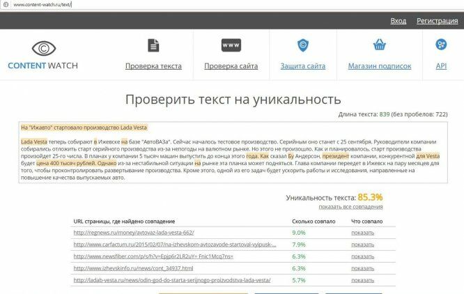The image size is (464, 294).
Task: Open the regnews.ru avtovaz-lada-vesta link
Action: pyautogui.click(x=134, y=233)
